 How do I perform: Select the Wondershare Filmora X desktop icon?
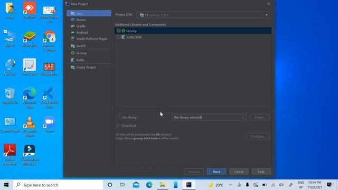(x=30, y=155)
